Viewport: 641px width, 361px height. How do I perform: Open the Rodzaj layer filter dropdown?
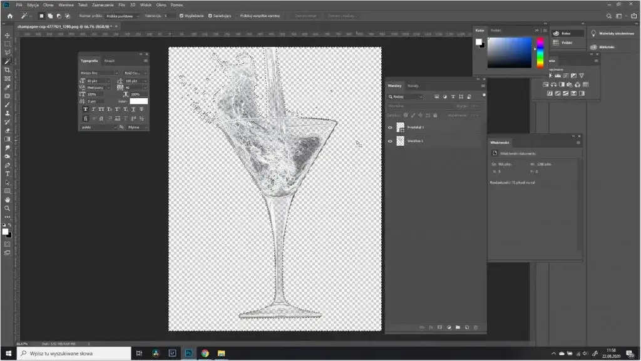click(x=406, y=97)
